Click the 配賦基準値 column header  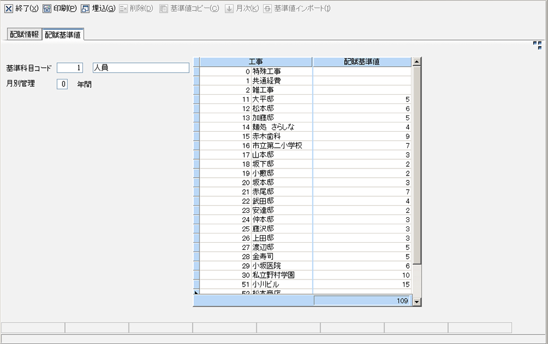click(362, 62)
